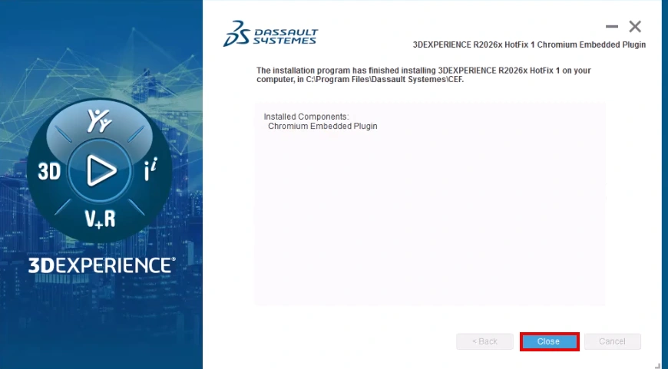The height and width of the screenshot is (369, 668).
Task: Close the installer with the X icon
Action: pyautogui.click(x=635, y=26)
